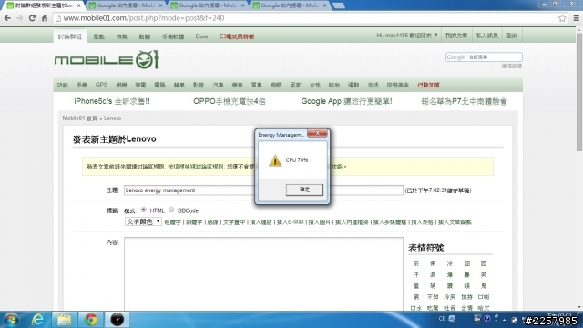Click the blue help tray icon
Image resolution: width=583 pixels, height=328 pixels.
[486, 318]
